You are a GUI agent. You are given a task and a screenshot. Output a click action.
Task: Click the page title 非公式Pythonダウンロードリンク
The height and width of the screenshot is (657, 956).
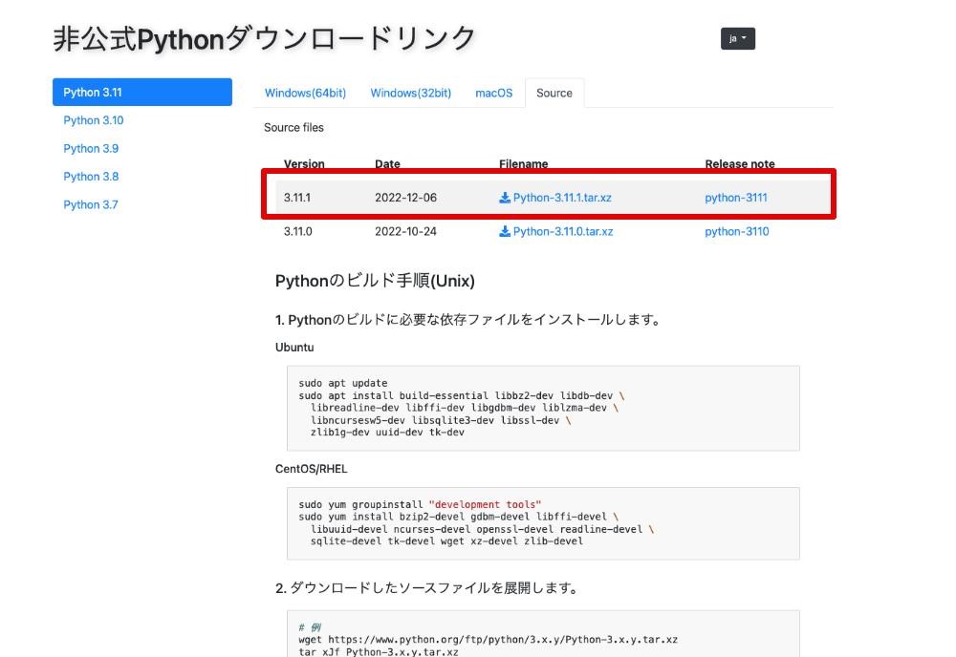(264, 39)
